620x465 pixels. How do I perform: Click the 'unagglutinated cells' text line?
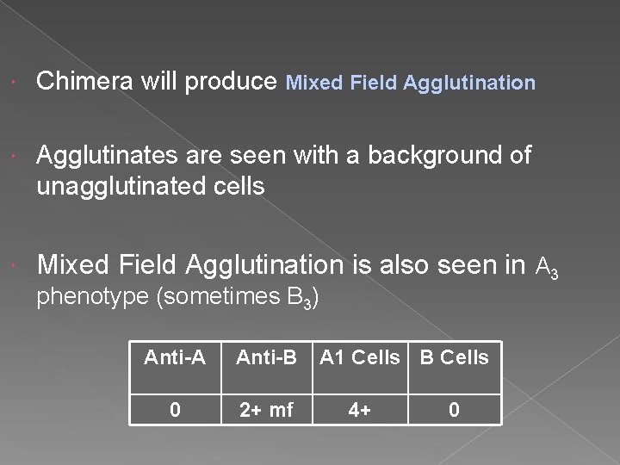(151, 186)
